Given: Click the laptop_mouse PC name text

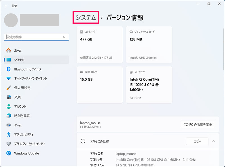Looking at the screenshot, I should (x=90, y=123).
